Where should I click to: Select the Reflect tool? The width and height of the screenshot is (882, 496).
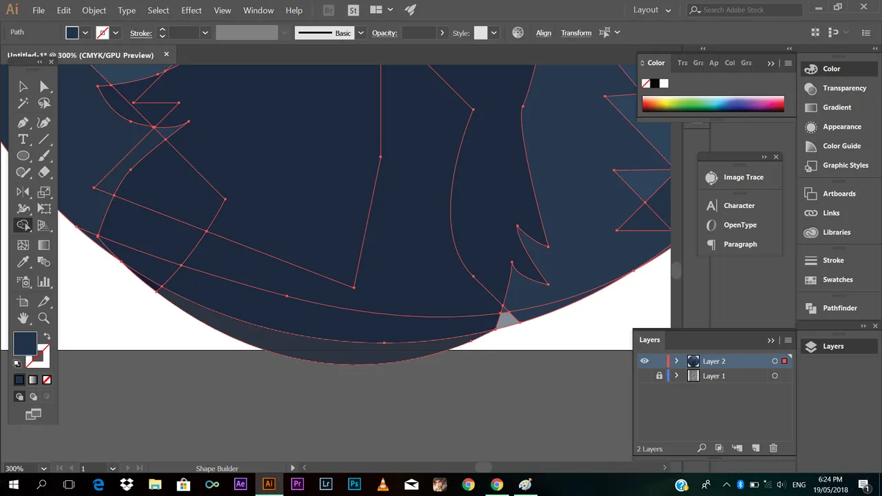[x=23, y=192]
